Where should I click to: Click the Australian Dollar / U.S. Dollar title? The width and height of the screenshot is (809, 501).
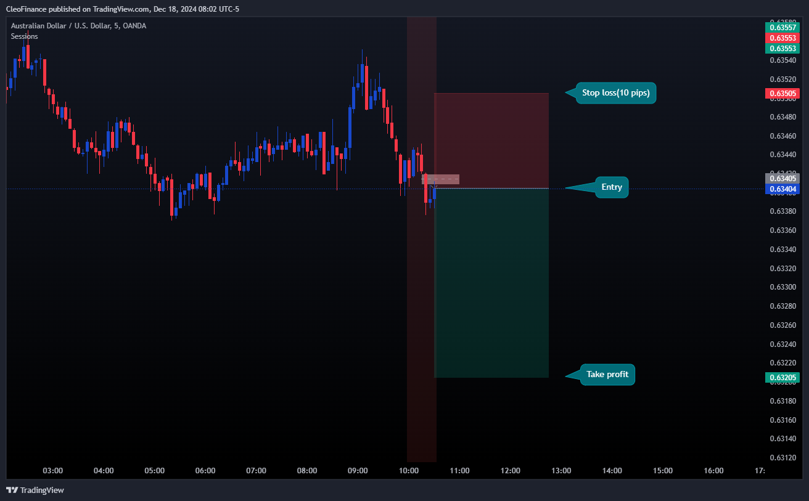(x=78, y=26)
